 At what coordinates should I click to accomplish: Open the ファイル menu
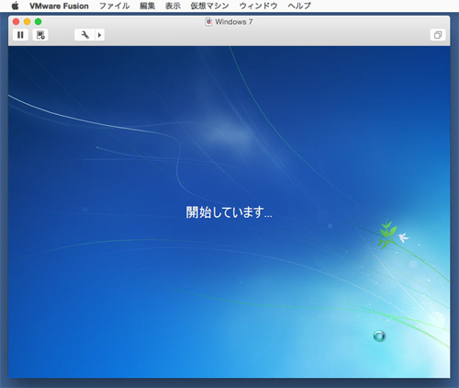point(115,6)
